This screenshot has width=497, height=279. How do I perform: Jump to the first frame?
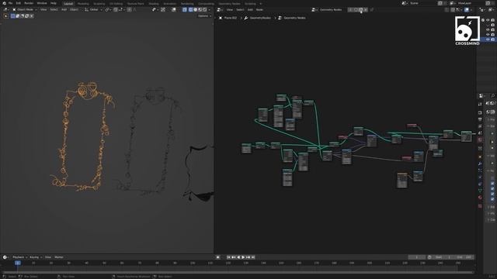coord(228,257)
